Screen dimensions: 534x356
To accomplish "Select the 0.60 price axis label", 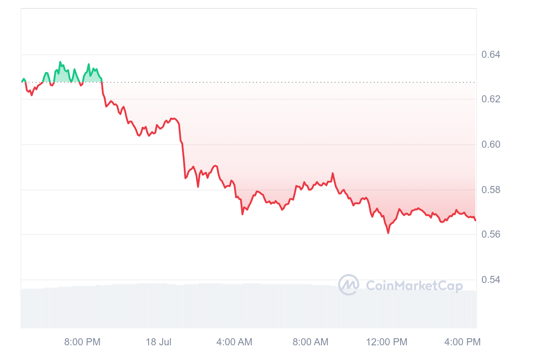I will tap(491, 144).
